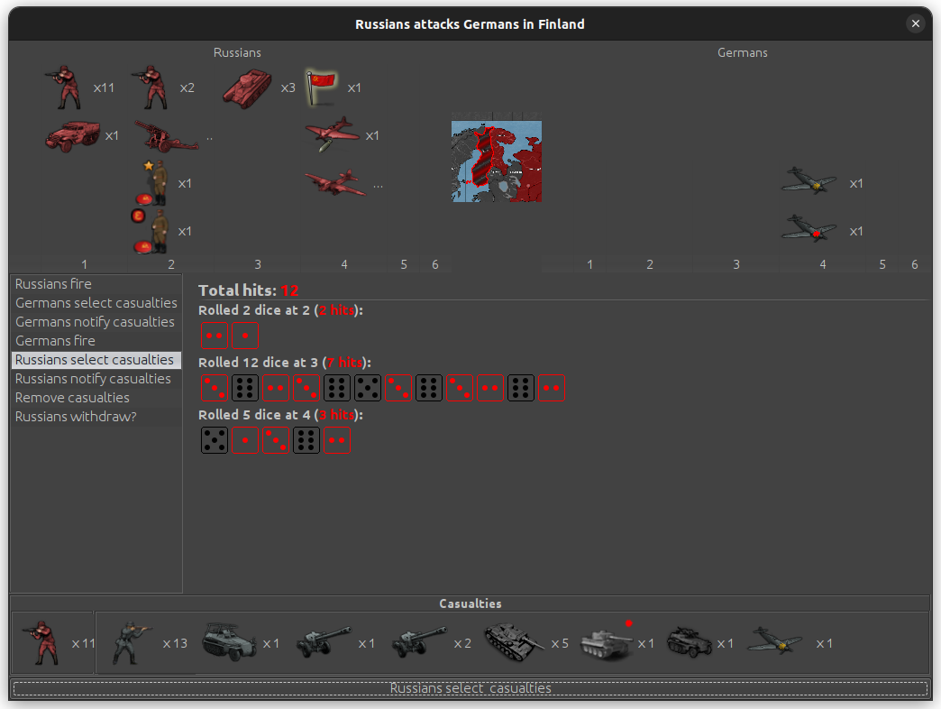Close the battle dialog window

[x=916, y=24]
